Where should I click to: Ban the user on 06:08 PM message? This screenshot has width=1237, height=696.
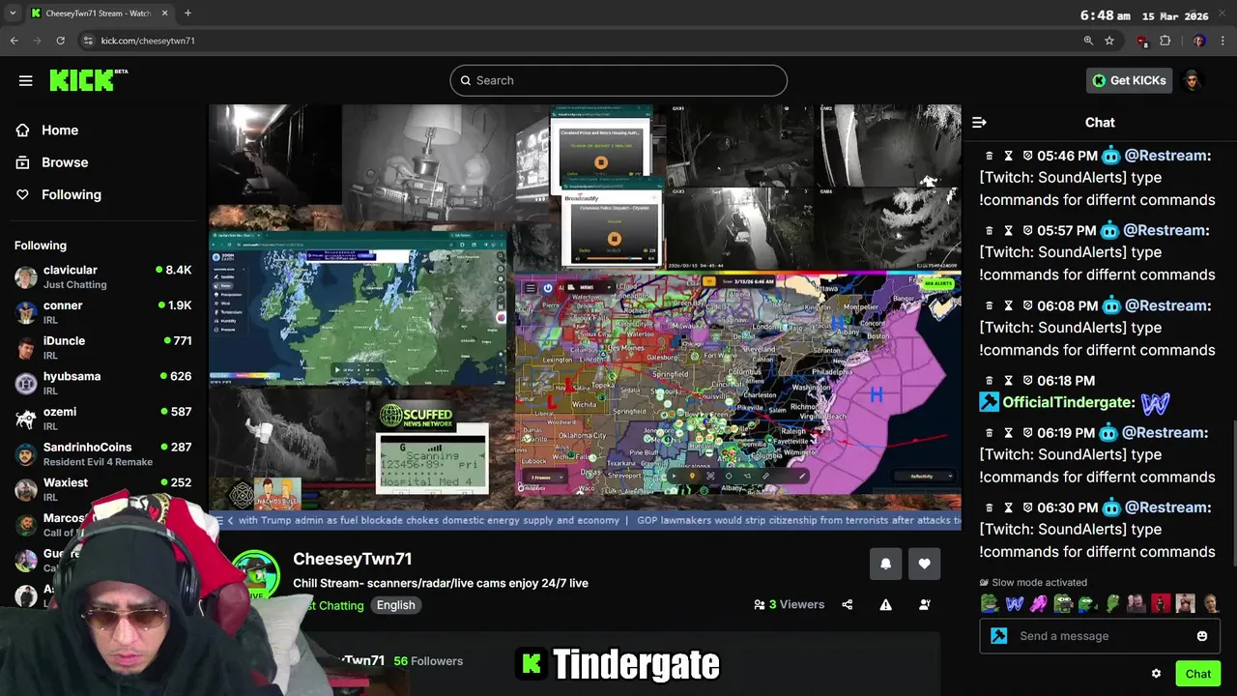pyautogui.click(x=1027, y=305)
